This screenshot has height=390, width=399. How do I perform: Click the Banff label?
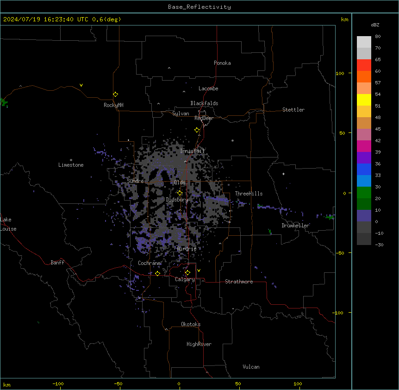[x=57, y=263]
